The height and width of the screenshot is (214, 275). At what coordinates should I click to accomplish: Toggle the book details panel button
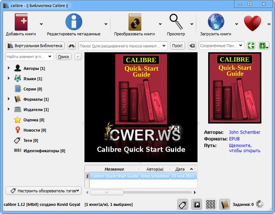point(225,204)
